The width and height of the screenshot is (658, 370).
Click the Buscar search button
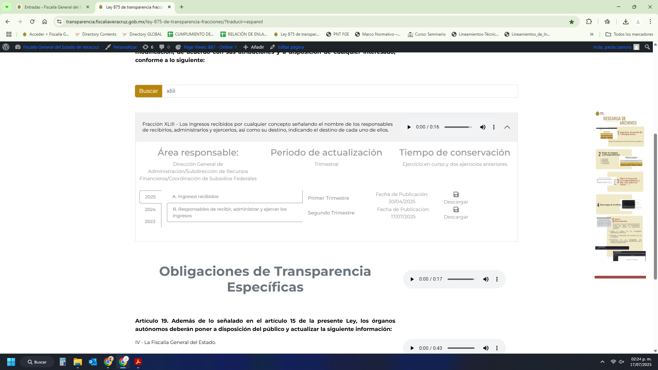tap(148, 91)
